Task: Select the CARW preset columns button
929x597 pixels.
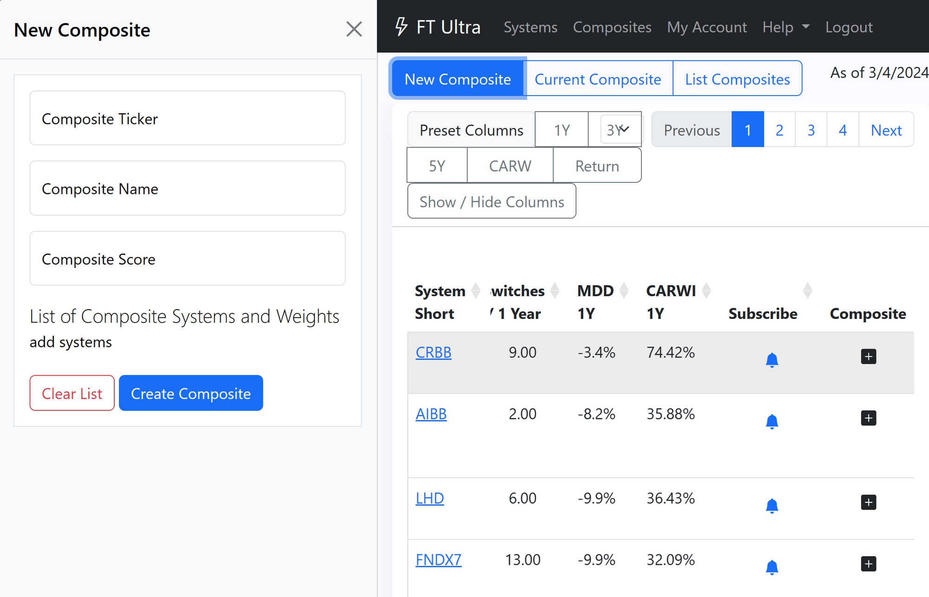Action: pyautogui.click(x=510, y=165)
